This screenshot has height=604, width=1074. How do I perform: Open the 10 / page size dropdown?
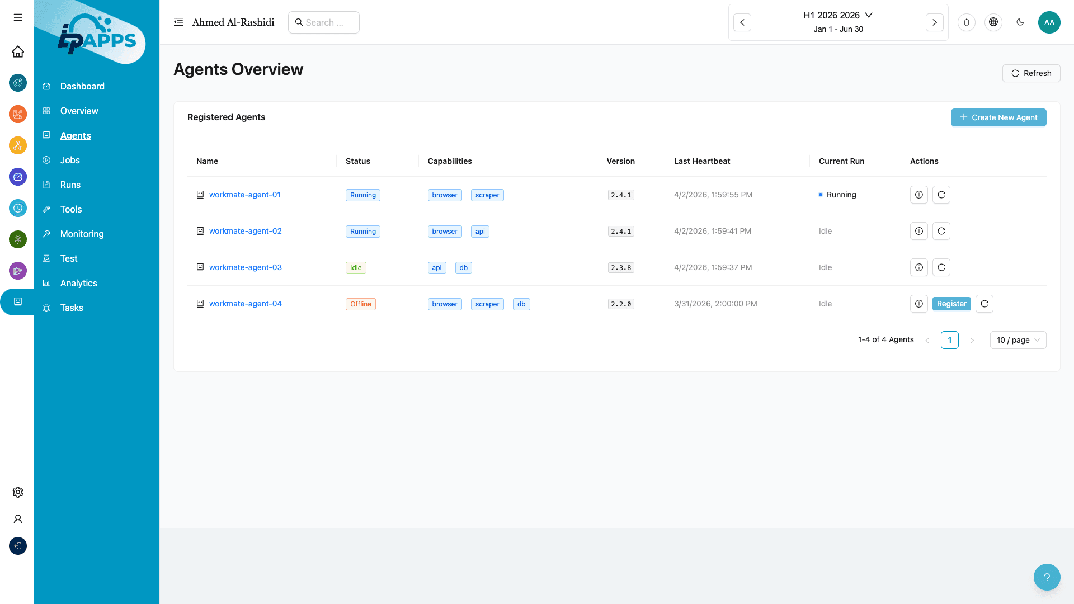(1018, 340)
